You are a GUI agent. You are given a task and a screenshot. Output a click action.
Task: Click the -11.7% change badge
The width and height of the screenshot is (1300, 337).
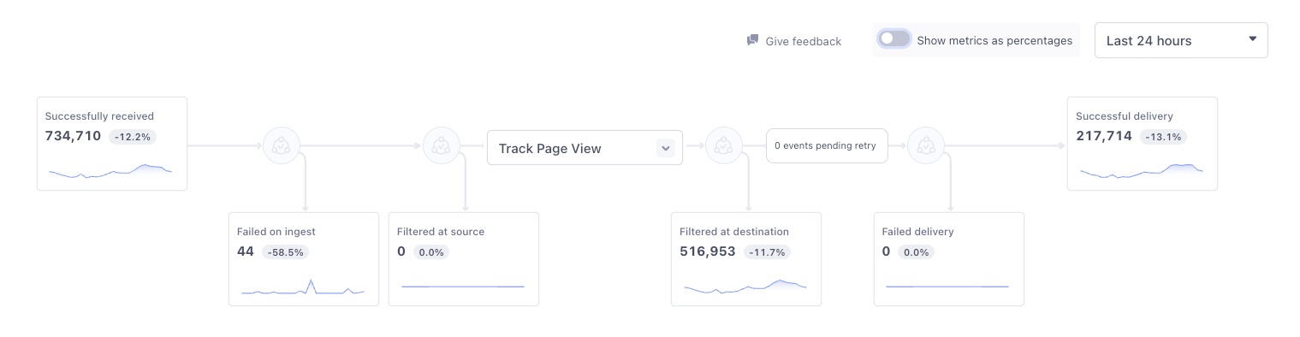pos(767,252)
